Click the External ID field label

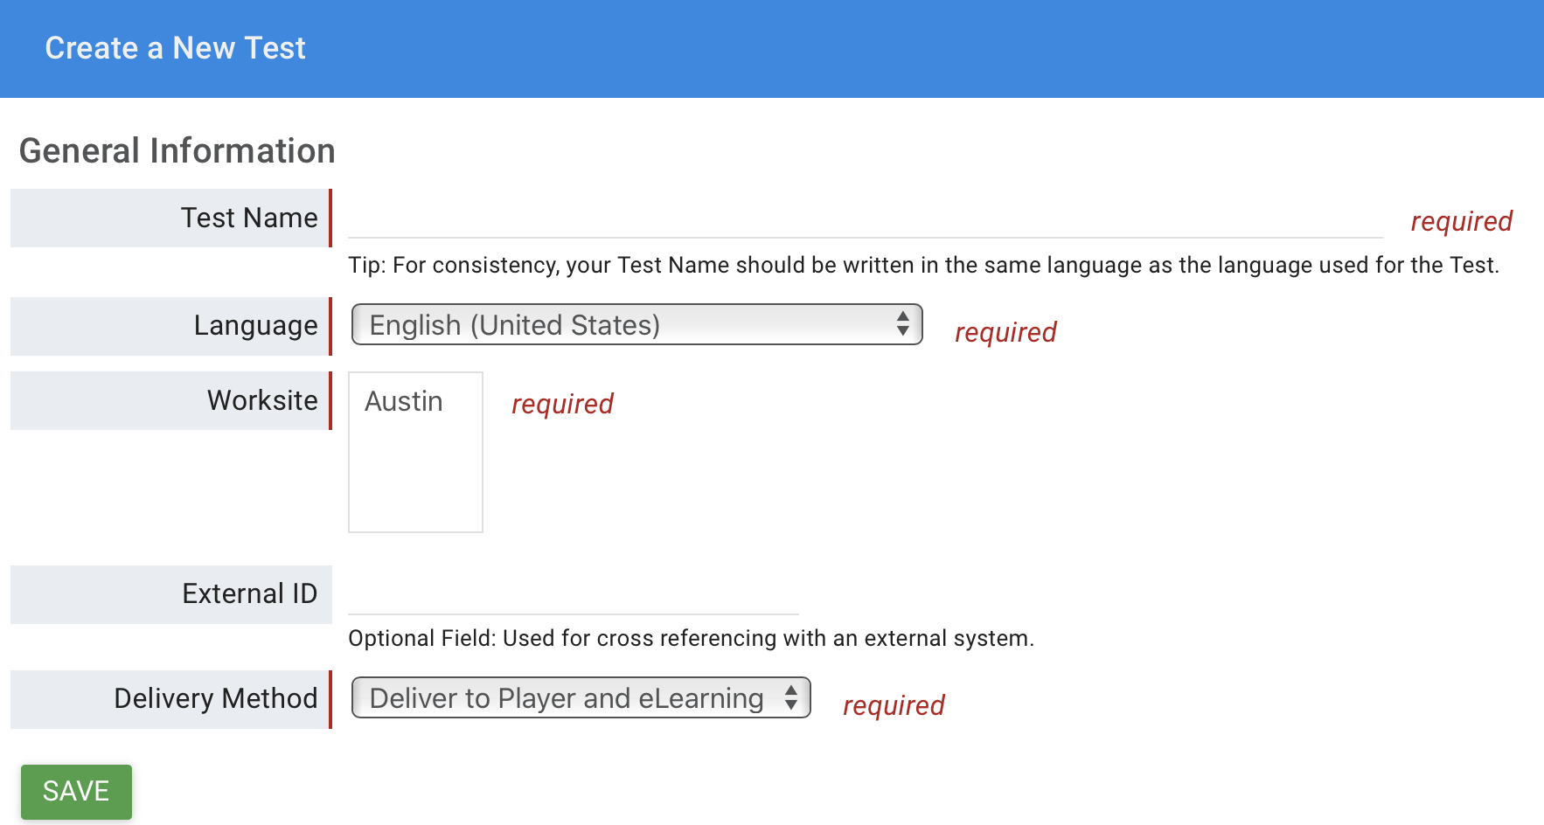coord(249,593)
